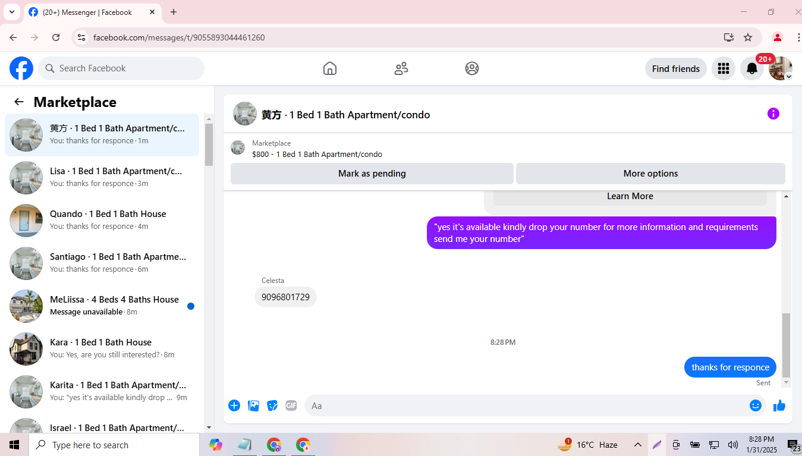Click the Search Facebook field
This screenshot has height=456, width=802.
click(121, 68)
